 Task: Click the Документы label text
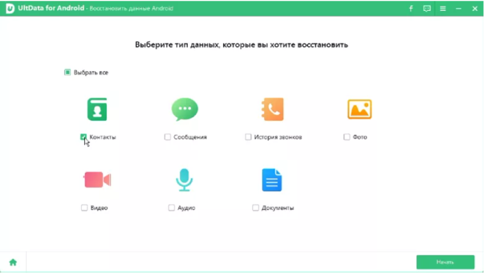278,208
